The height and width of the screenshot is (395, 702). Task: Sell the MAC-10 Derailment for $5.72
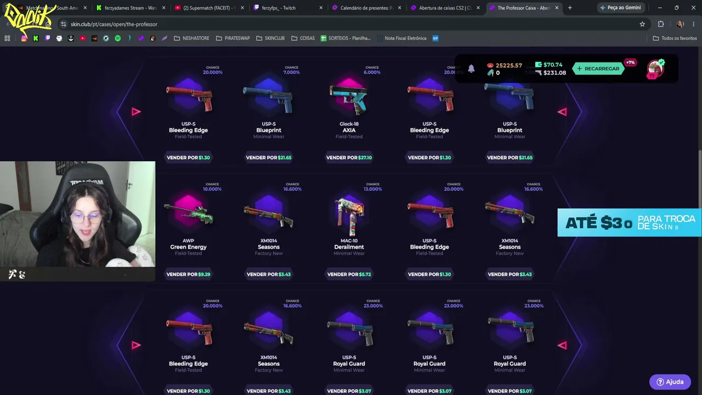[349, 274]
